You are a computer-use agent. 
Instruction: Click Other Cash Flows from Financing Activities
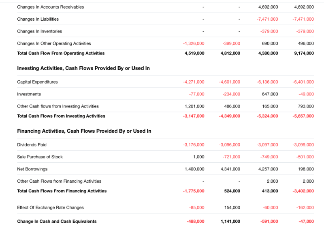point(59,181)
